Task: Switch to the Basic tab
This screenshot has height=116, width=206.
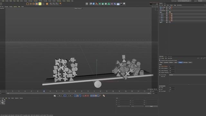Action: (161, 63)
